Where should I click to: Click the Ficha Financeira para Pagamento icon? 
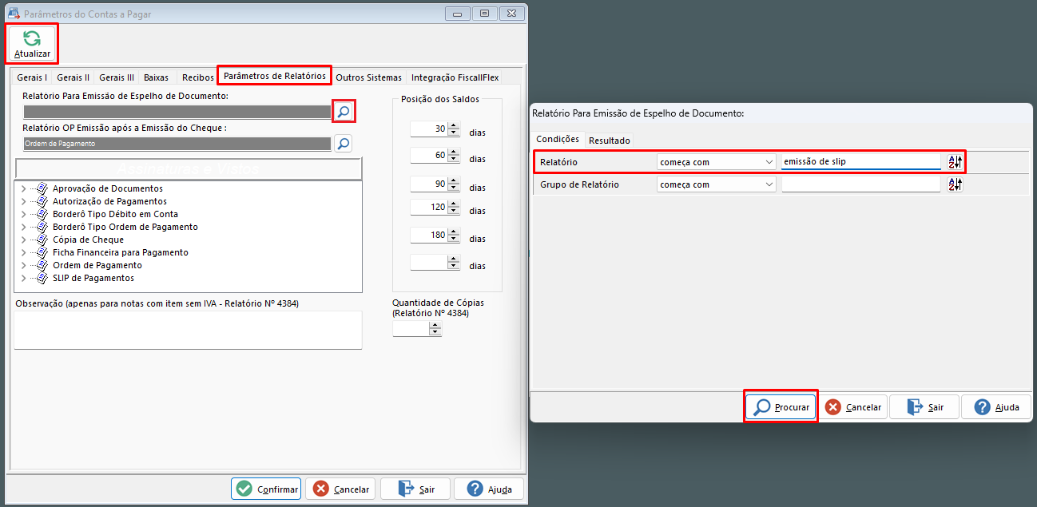pyautogui.click(x=43, y=252)
